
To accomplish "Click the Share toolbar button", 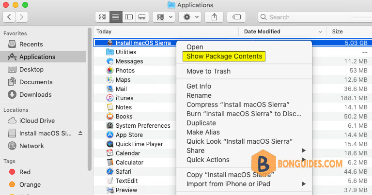I will pos(214,17).
